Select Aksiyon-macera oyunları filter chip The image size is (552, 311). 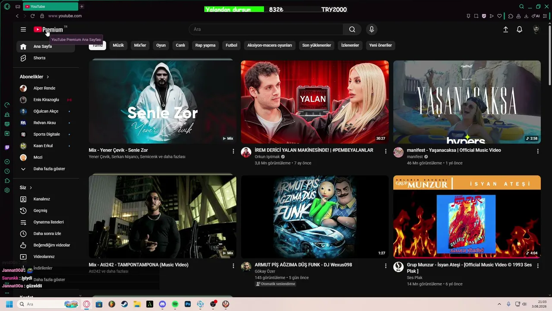(x=270, y=45)
